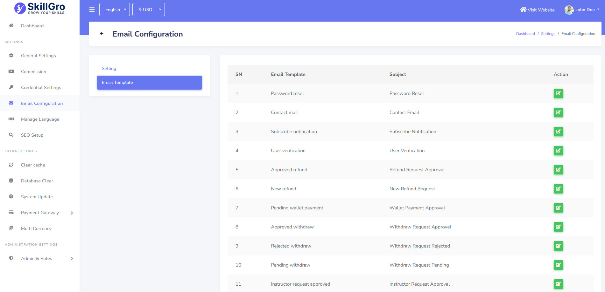605x292 pixels.
Task: Open Dashboard from the sidebar
Action: pyautogui.click(x=32, y=26)
